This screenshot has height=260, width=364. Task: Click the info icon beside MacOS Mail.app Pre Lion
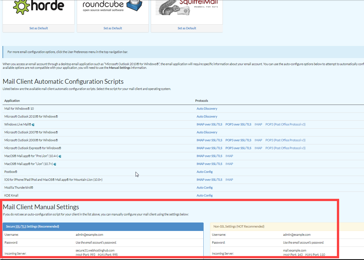click(60, 156)
